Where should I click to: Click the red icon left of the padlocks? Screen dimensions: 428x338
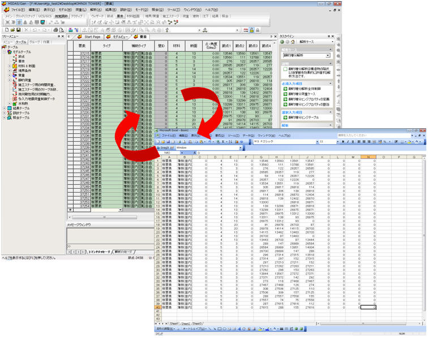(246, 30)
